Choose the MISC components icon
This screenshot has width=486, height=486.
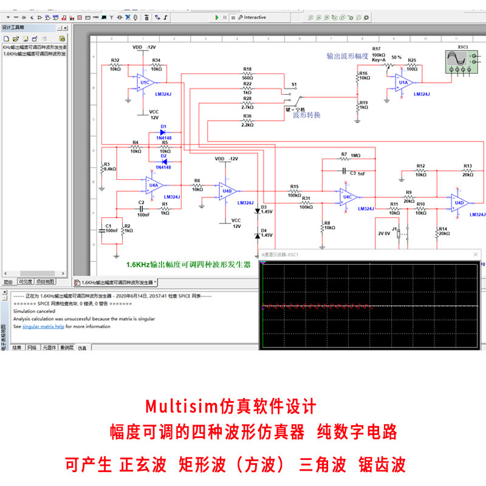pyautogui.click(x=96, y=18)
